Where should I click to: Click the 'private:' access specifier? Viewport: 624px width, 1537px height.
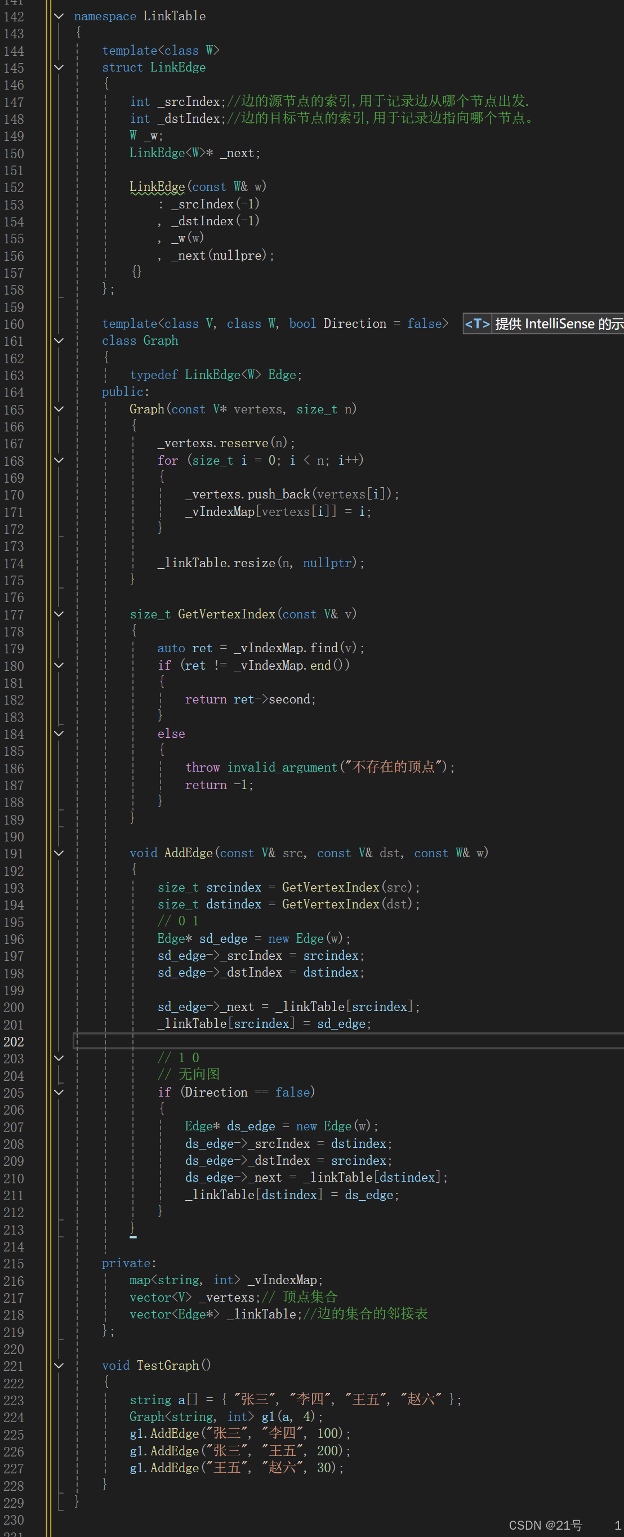(130, 1263)
